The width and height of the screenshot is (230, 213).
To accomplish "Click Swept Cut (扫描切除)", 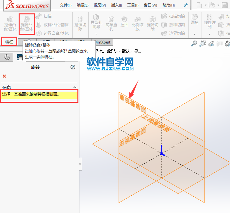I will point(173,16).
